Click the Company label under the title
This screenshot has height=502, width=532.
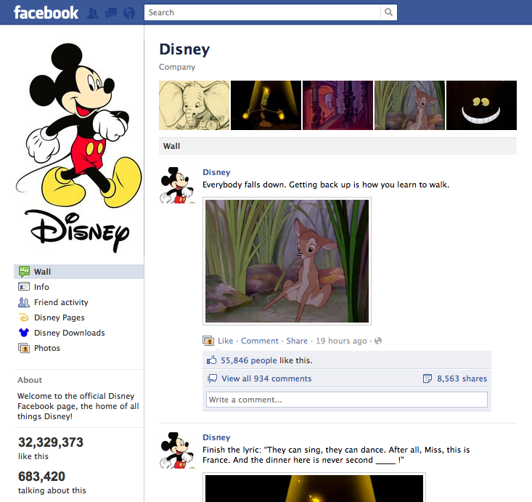point(177,67)
